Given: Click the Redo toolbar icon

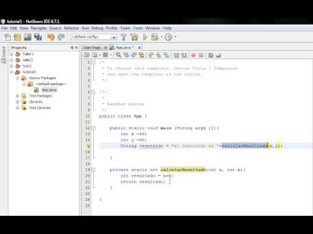Looking at the screenshot, I should click(x=61, y=37).
